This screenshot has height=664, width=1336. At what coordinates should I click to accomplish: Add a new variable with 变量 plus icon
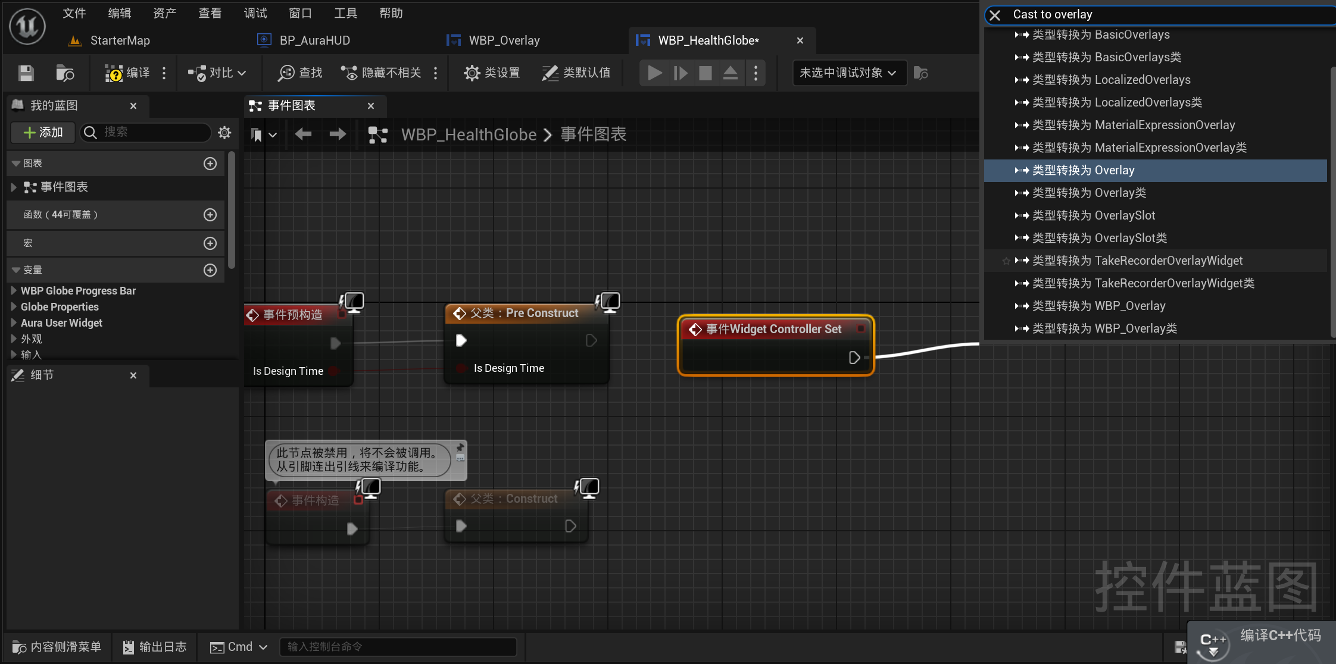pos(210,270)
